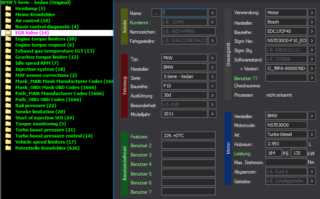Click the Mask_MAN Manufacturer Codes folder icon

coord(8,81)
